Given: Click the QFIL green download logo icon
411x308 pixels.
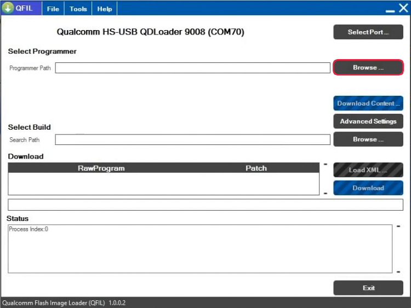Looking at the screenshot, I should click(8, 8).
